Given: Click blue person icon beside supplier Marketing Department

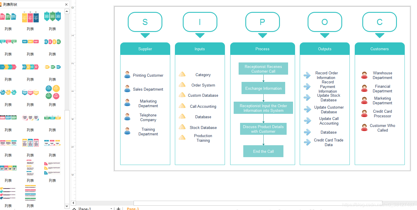Looking at the screenshot, I should point(127,103).
